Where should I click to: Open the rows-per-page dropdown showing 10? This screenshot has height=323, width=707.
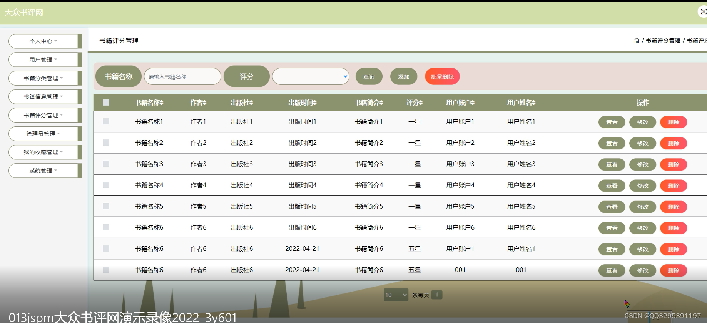click(x=396, y=295)
